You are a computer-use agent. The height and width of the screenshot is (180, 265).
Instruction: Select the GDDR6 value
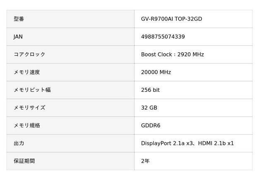pos(151,125)
